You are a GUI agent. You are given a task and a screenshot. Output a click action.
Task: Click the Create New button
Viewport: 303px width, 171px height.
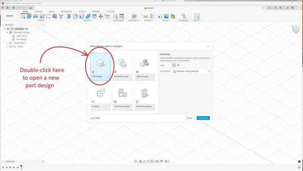coord(203,118)
